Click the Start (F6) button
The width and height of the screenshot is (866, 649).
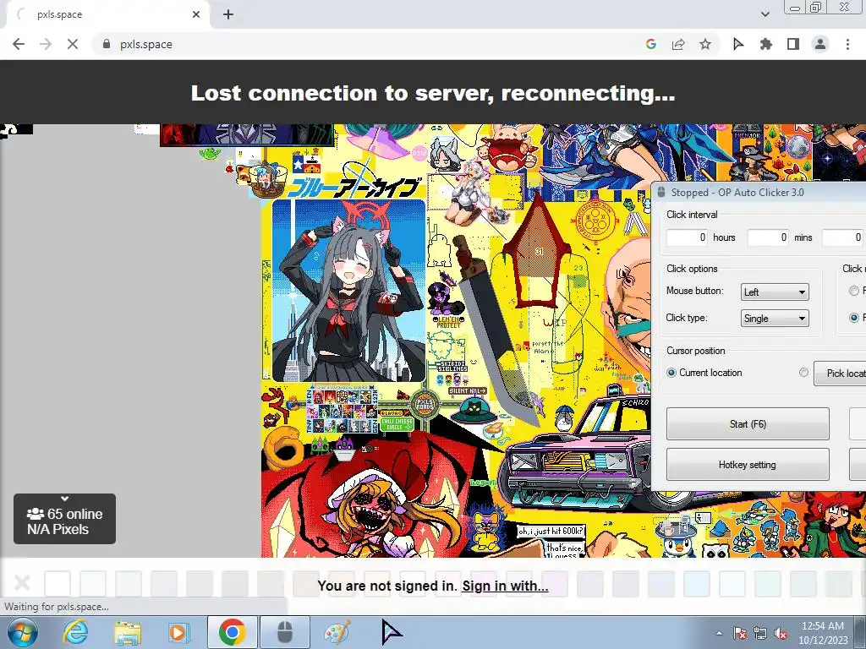click(748, 424)
